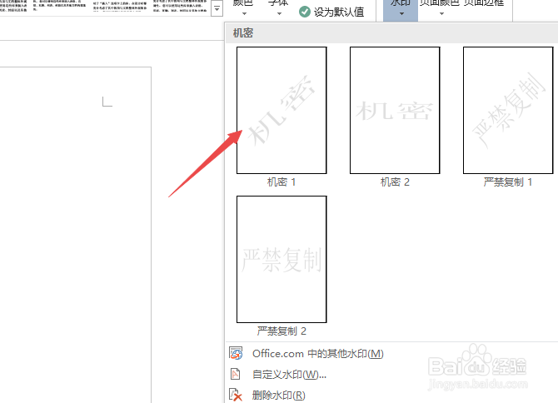558x403 pixels.
Task: Open the 颜色 theme colors dropdown
Action: click(243, 8)
